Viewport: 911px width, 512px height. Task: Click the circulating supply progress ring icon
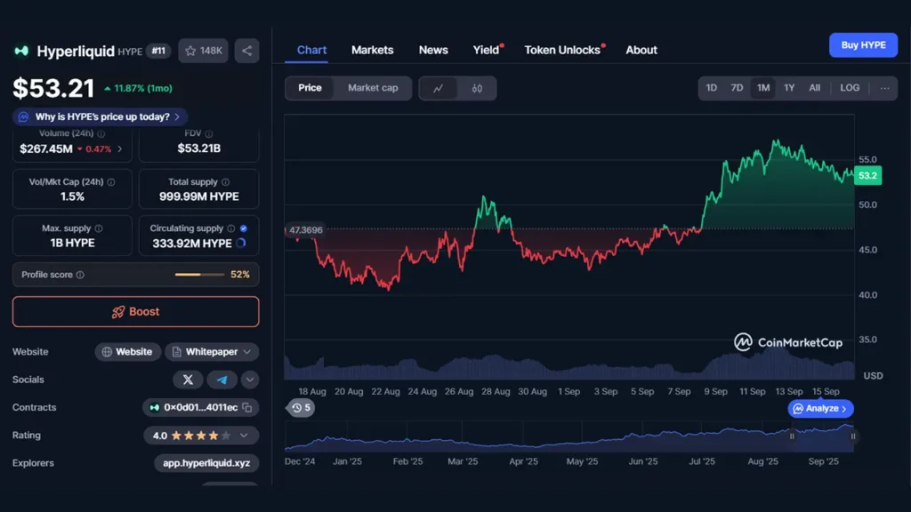click(x=241, y=244)
